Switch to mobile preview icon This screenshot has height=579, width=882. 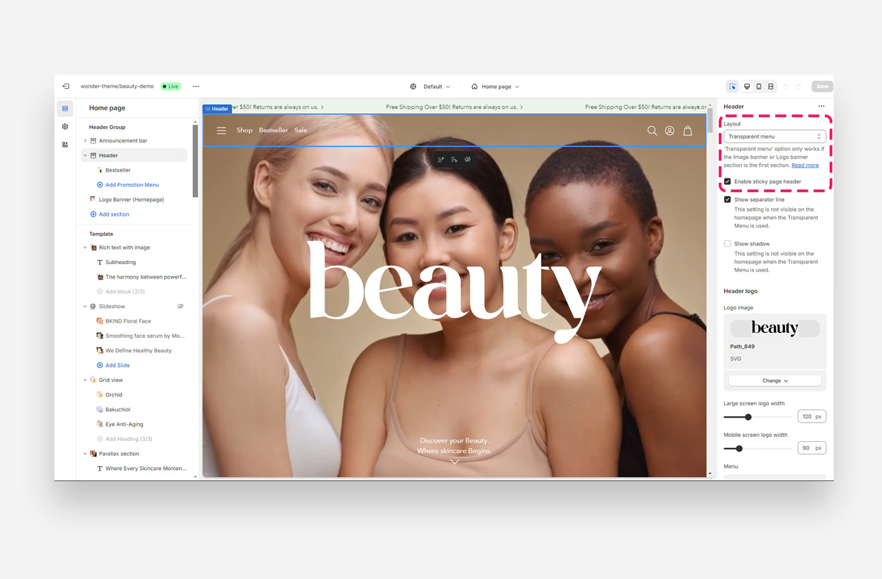coord(759,86)
